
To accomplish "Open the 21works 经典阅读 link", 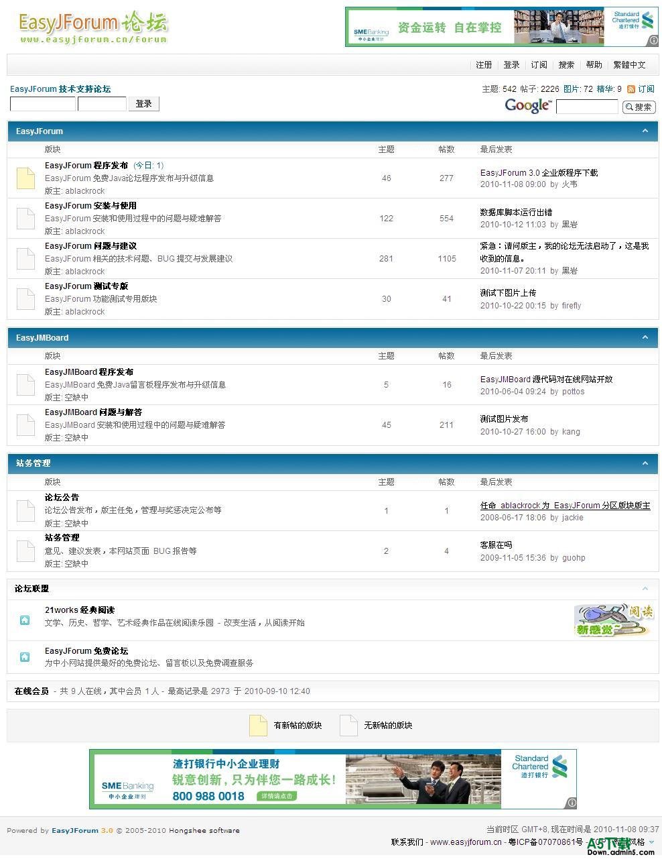I will (80, 610).
